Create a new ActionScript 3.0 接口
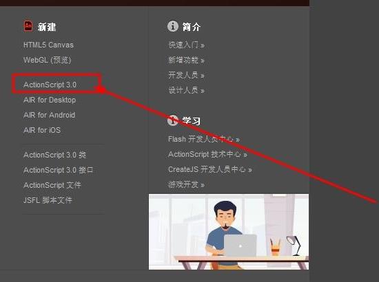The image size is (379, 282). coord(59,170)
